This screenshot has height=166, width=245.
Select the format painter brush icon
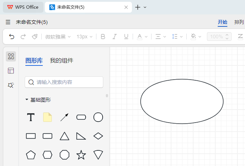click(x=35, y=37)
